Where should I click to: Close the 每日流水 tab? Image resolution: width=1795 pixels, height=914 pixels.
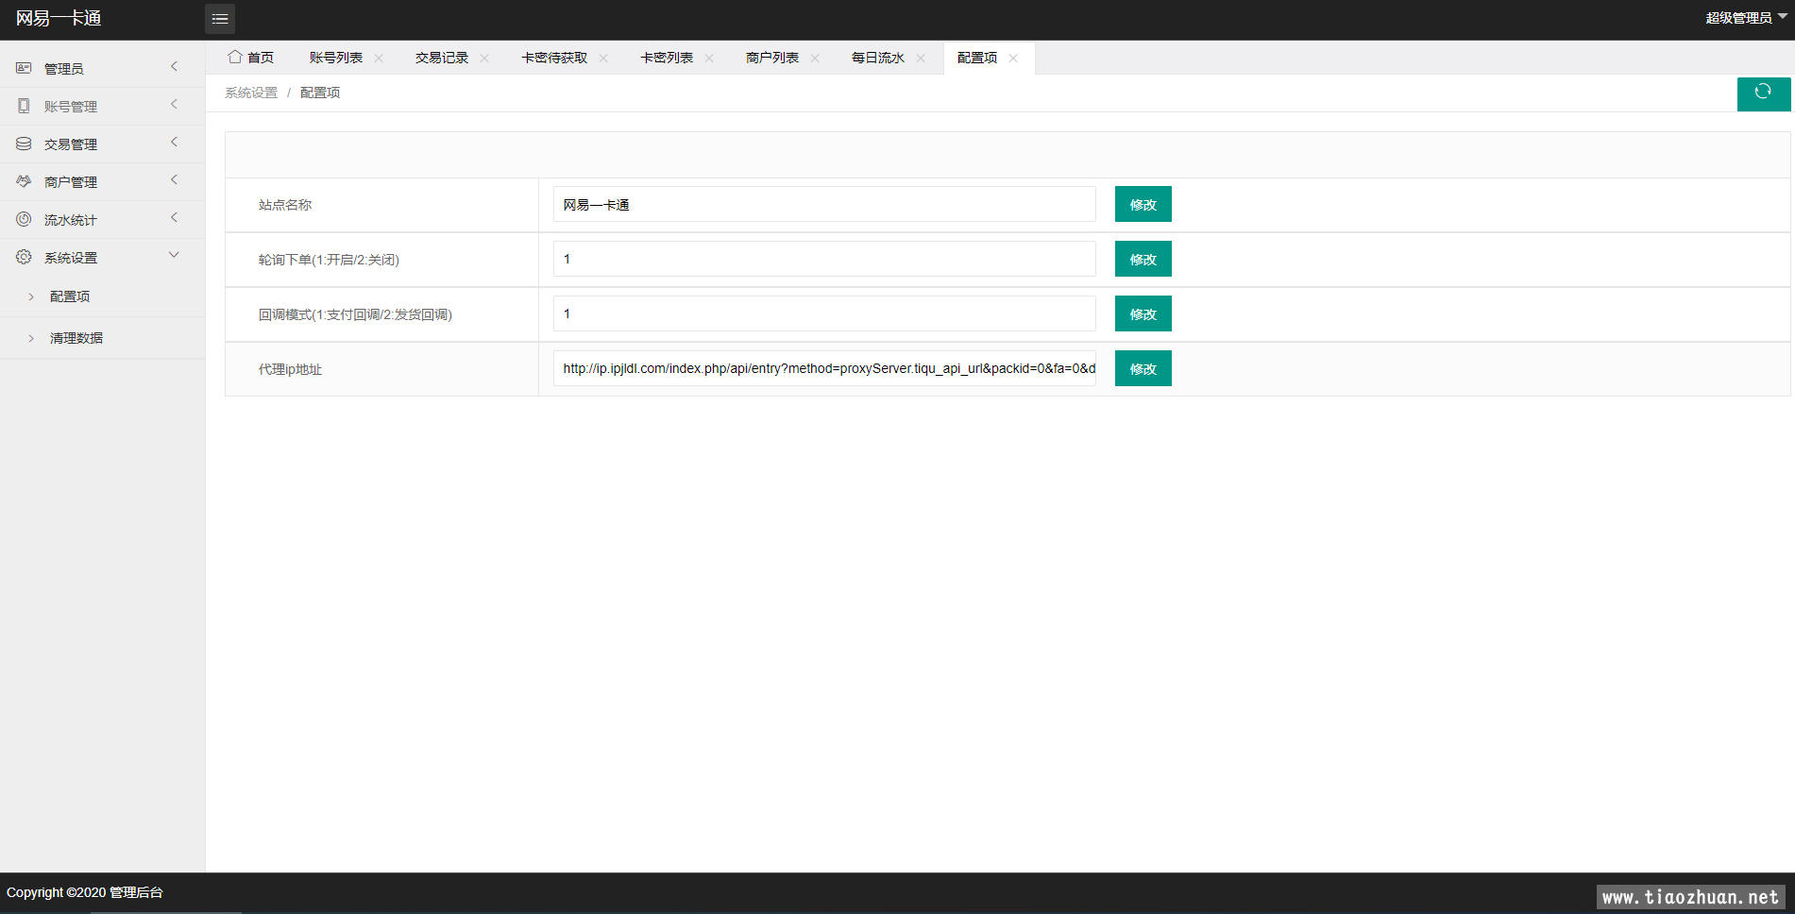[x=921, y=58]
